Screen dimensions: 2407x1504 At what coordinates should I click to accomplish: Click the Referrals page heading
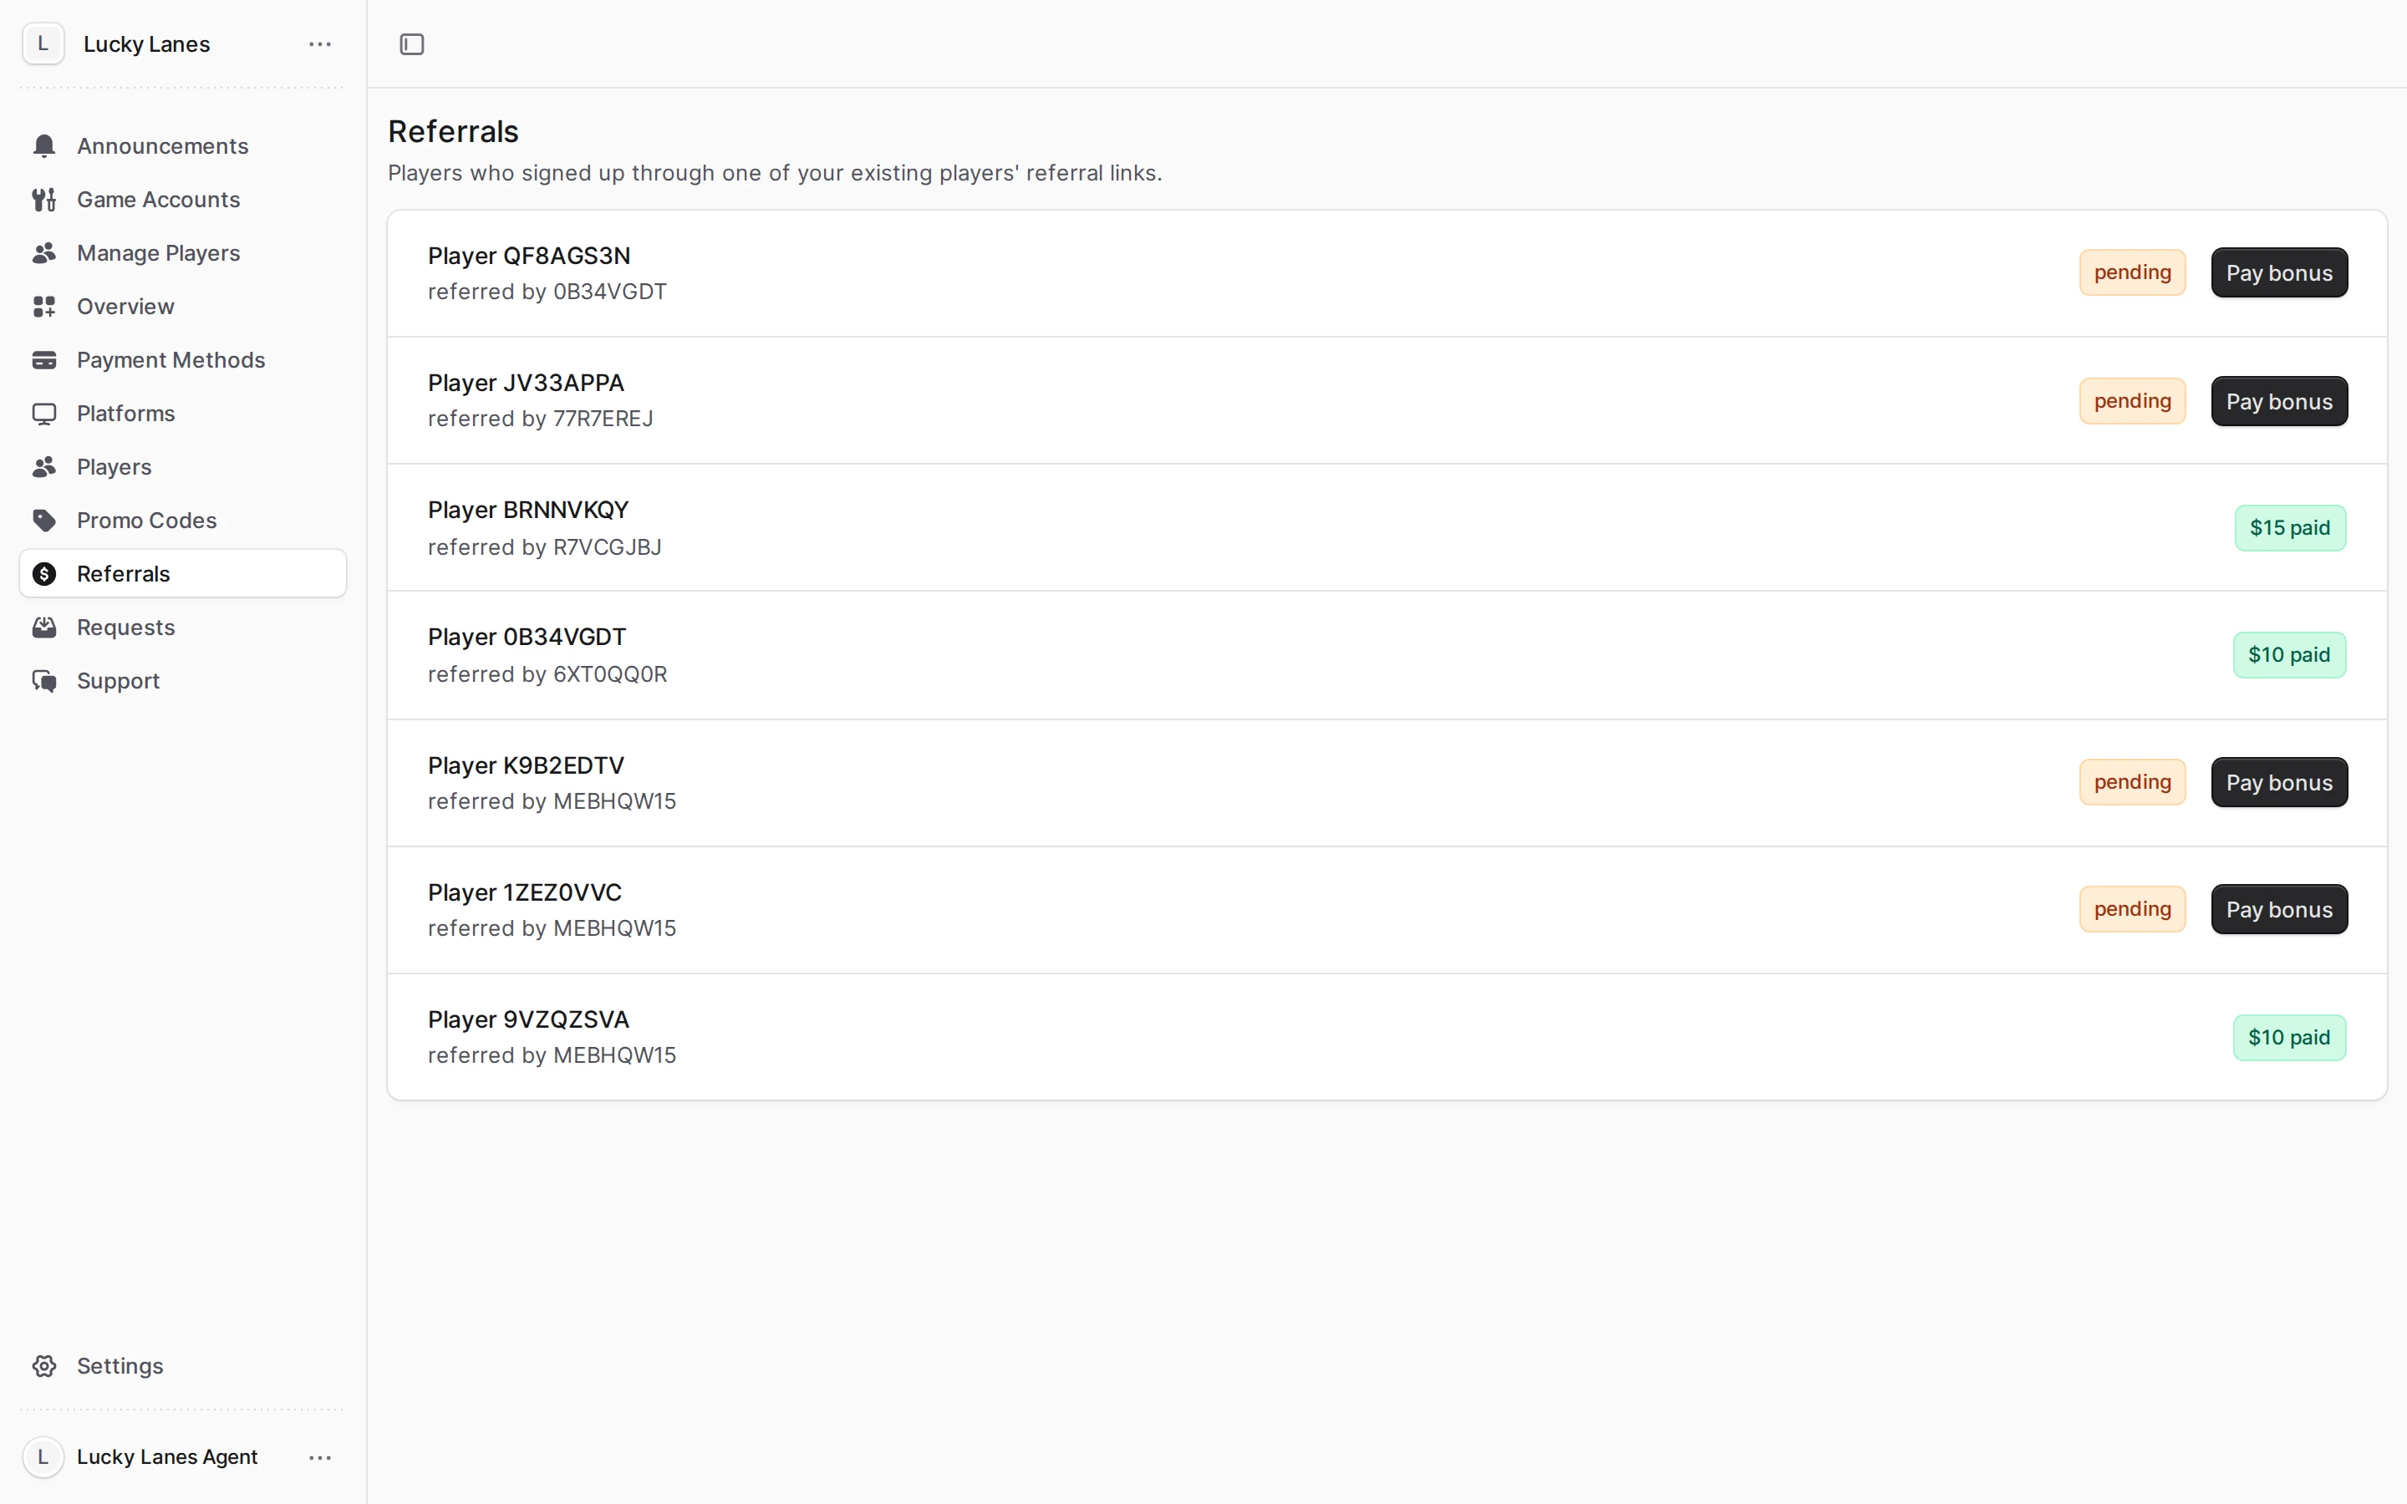click(x=454, y=131)
